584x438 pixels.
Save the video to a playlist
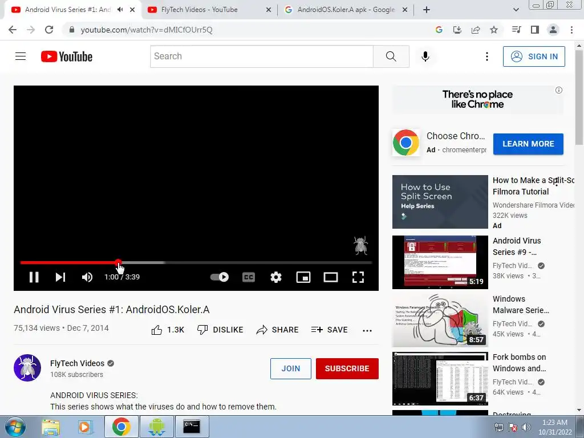coord(329,330)
